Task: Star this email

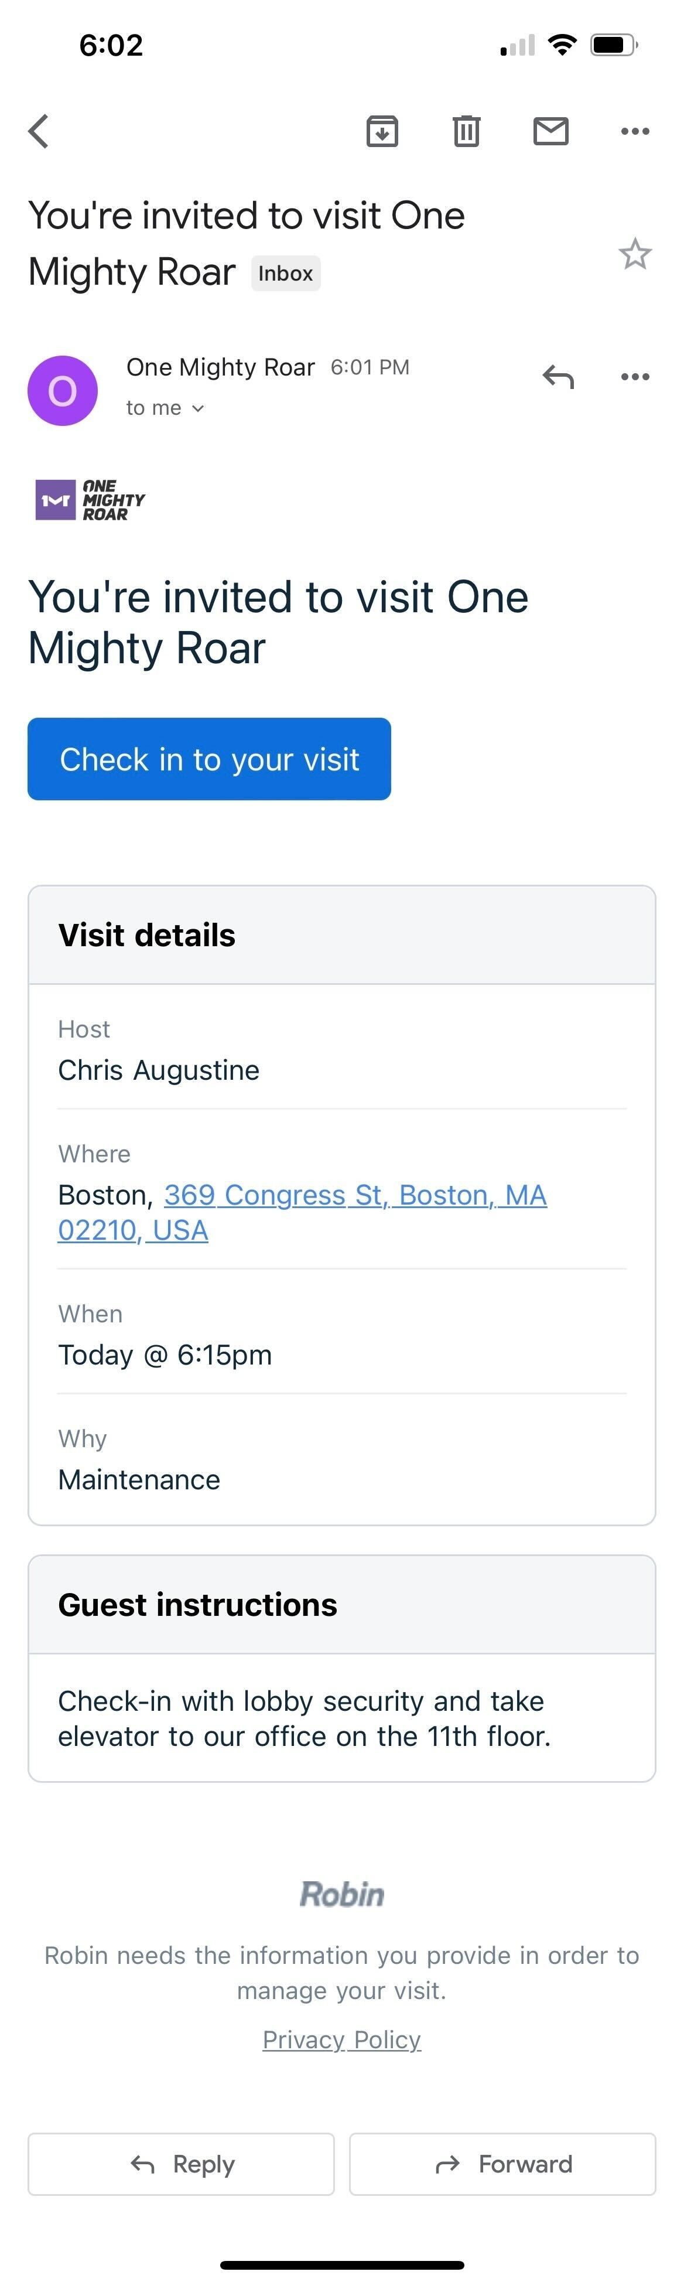Action: pos(635,254)
